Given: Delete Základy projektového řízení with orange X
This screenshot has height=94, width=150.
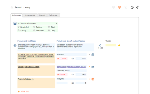Looking at the screenshot, I should [89, 67].
